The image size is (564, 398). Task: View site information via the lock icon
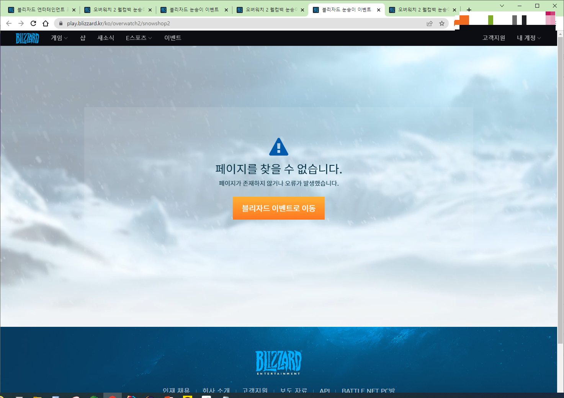[x=60, y=23]
